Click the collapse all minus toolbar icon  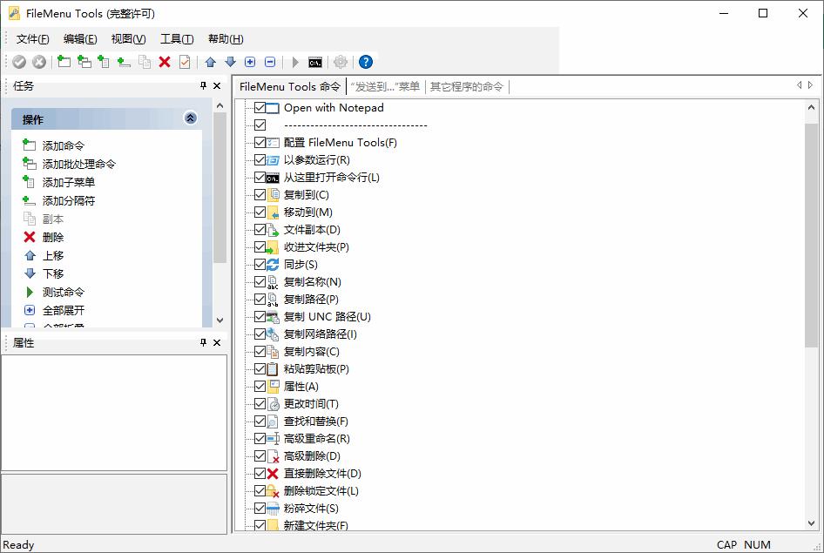(x=269, y=61)
